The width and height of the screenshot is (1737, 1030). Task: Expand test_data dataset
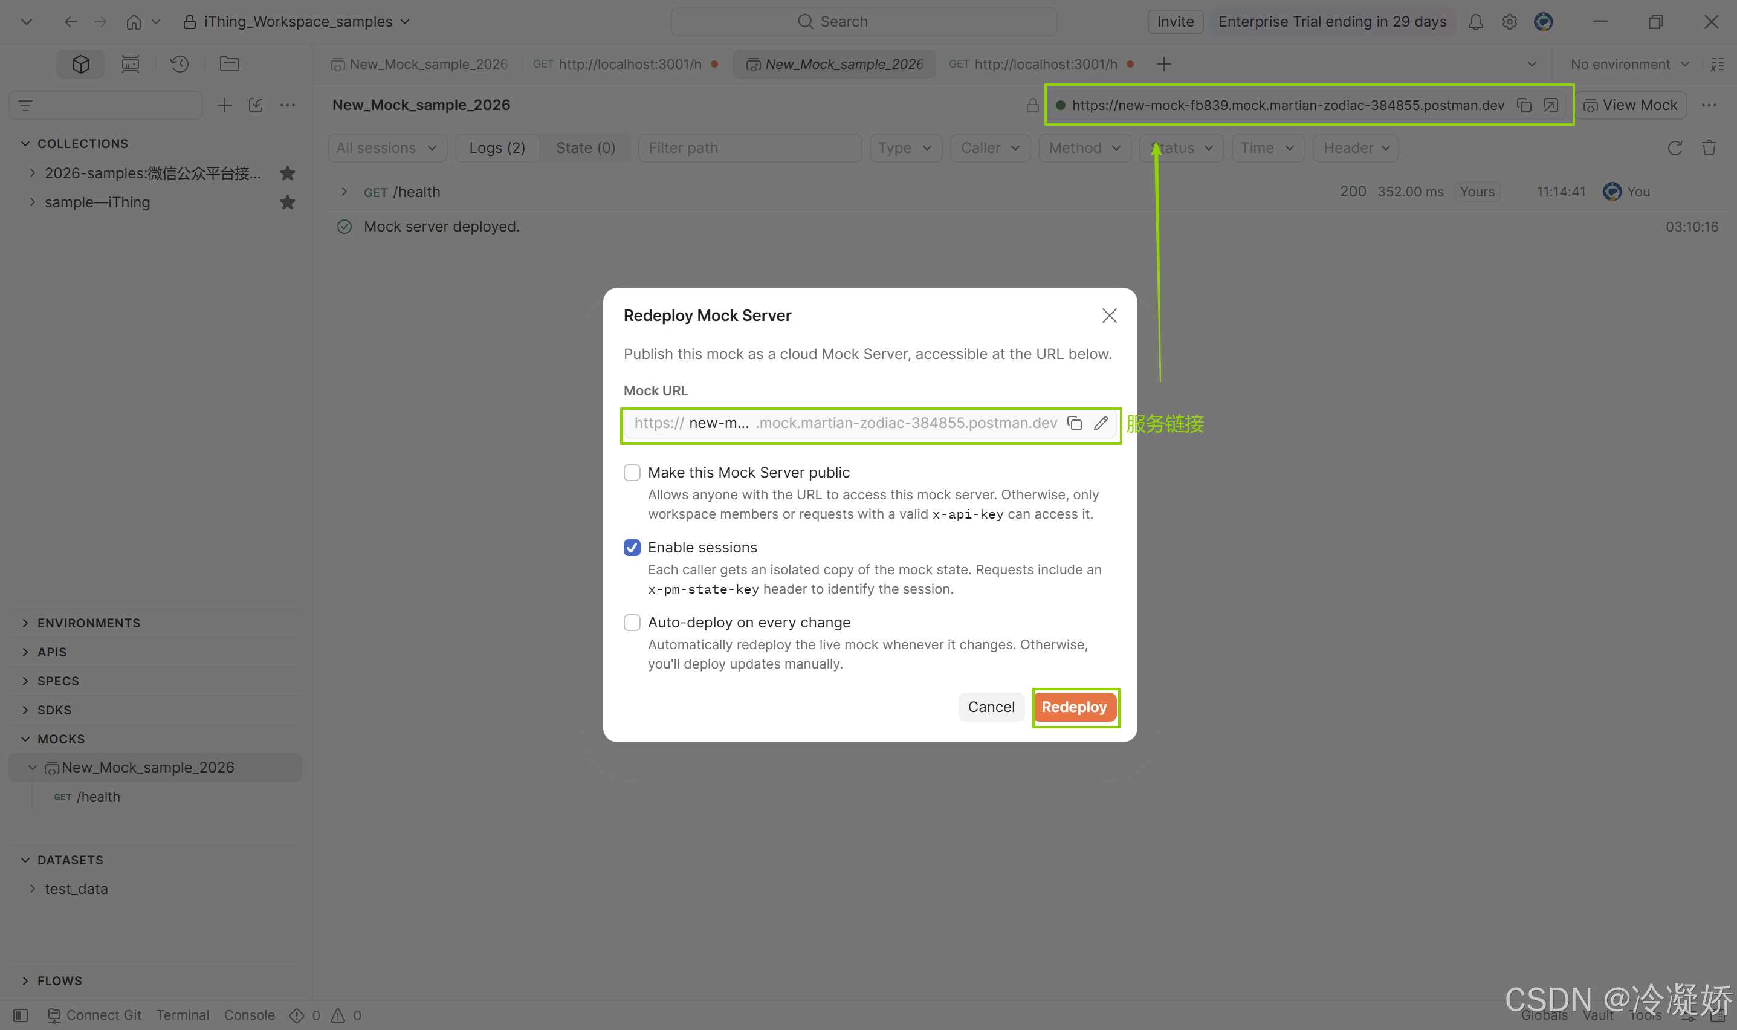(x=33, y=889)
